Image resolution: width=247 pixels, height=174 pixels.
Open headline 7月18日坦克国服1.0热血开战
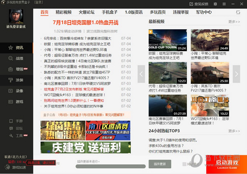point(86,23)
